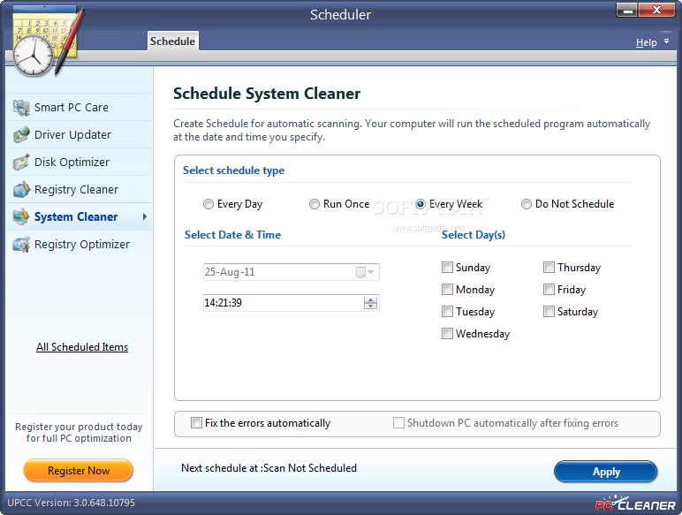Minimize the Scheduler window

click(x=627, y=10)
